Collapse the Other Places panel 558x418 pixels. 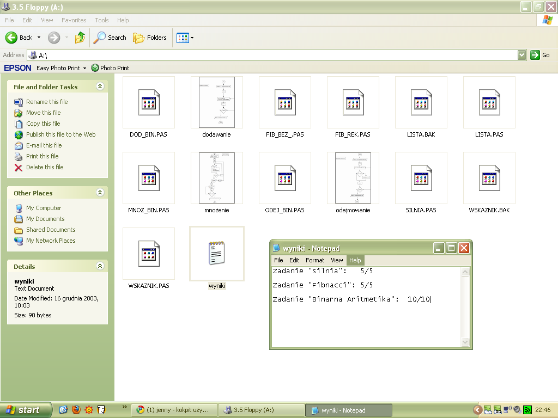100,193
